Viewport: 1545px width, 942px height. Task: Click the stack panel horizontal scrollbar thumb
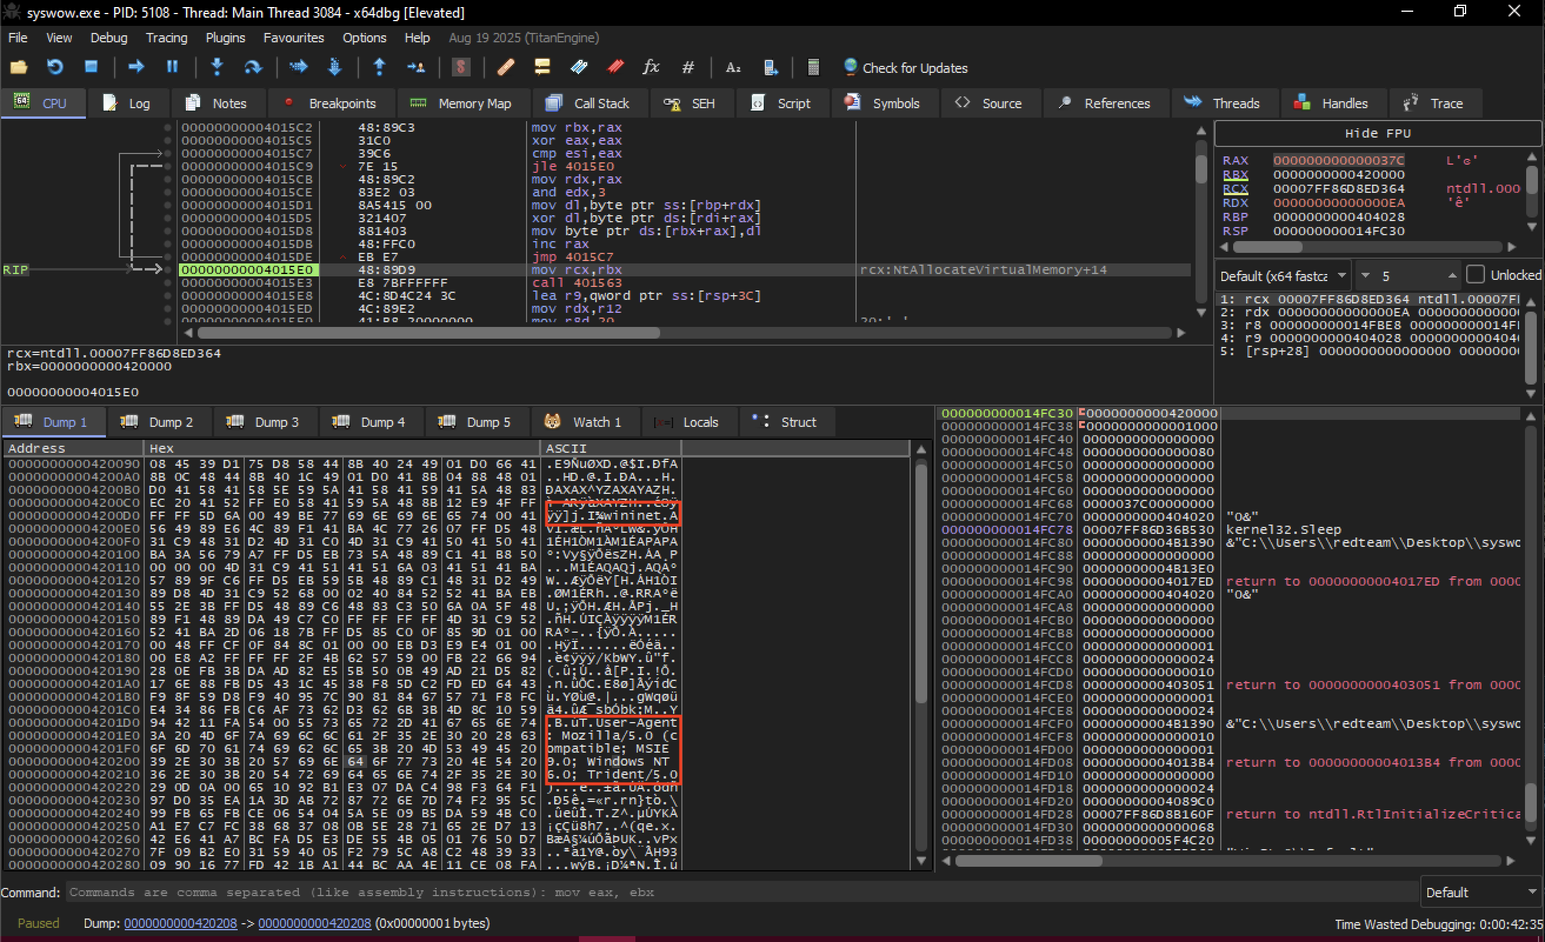click(1028, 860)
